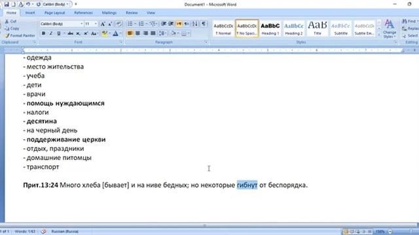Open the Mailings tab
419x235 pixels.
[x=109, y=13]
